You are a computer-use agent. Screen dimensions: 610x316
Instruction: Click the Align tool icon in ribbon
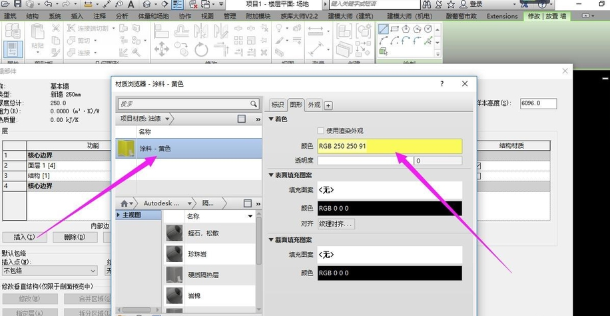[x=161, y=31]
